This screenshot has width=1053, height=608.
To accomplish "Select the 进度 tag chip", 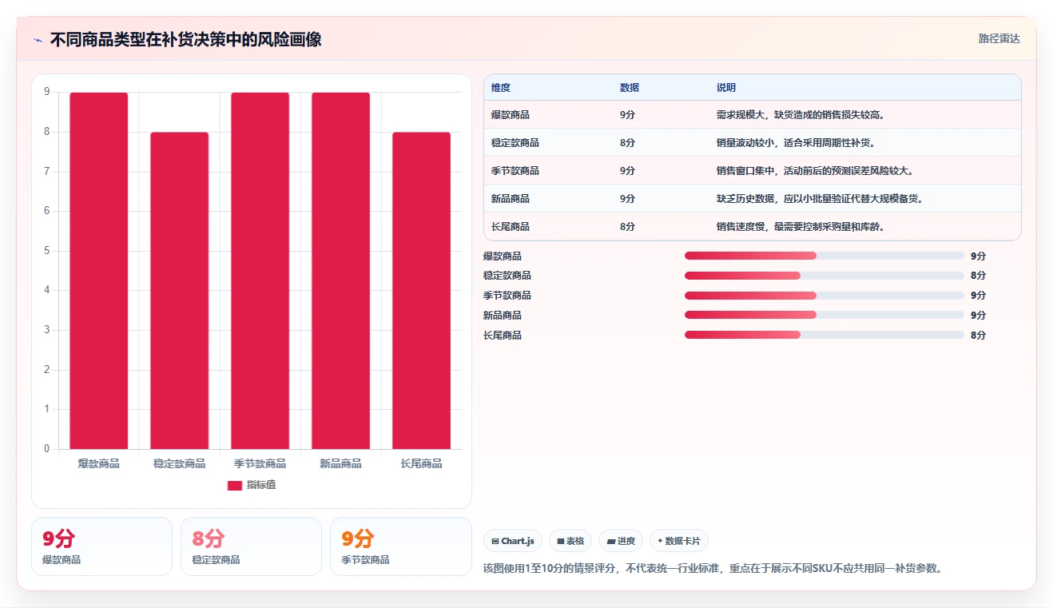I will click(x=621, y=541).
